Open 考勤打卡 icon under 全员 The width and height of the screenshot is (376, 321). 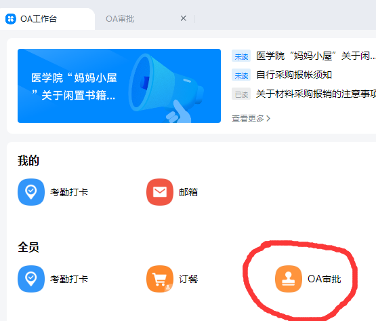tap(31, 279)
